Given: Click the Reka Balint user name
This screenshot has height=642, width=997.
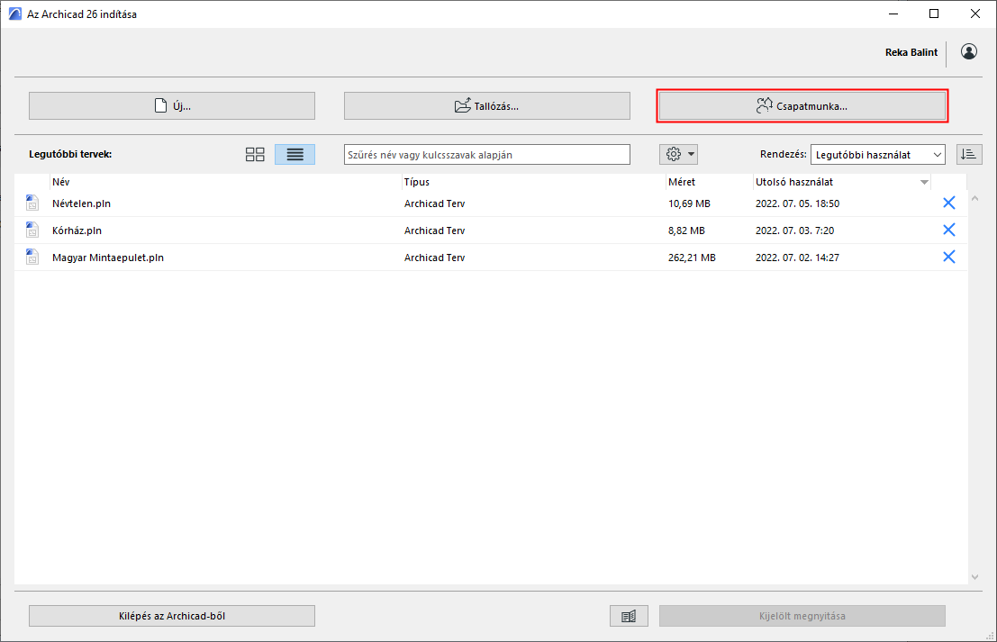Looking at the screenshot, I should 911,52.
